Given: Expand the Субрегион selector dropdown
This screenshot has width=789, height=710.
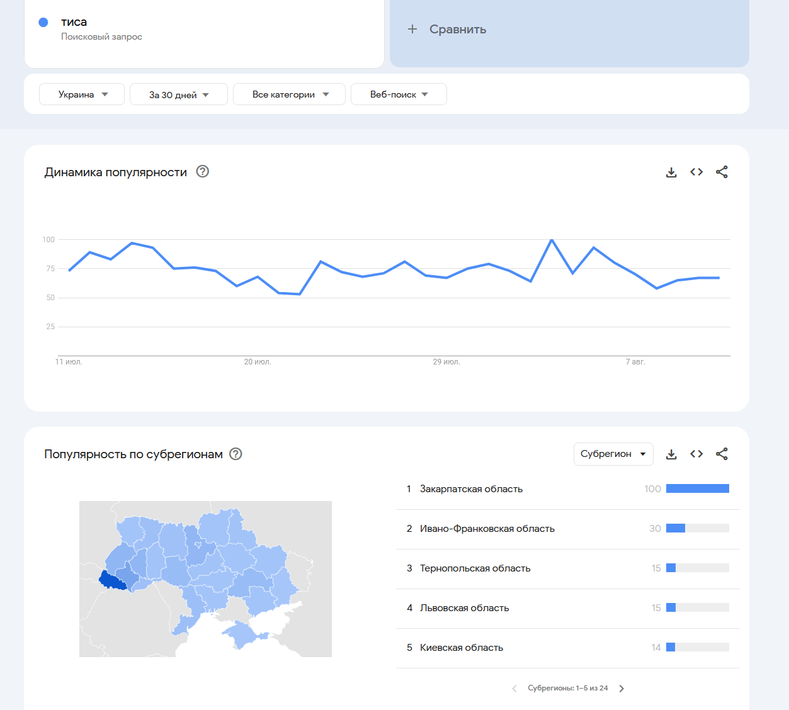Looking at the screenshot, I should [613, 454].
